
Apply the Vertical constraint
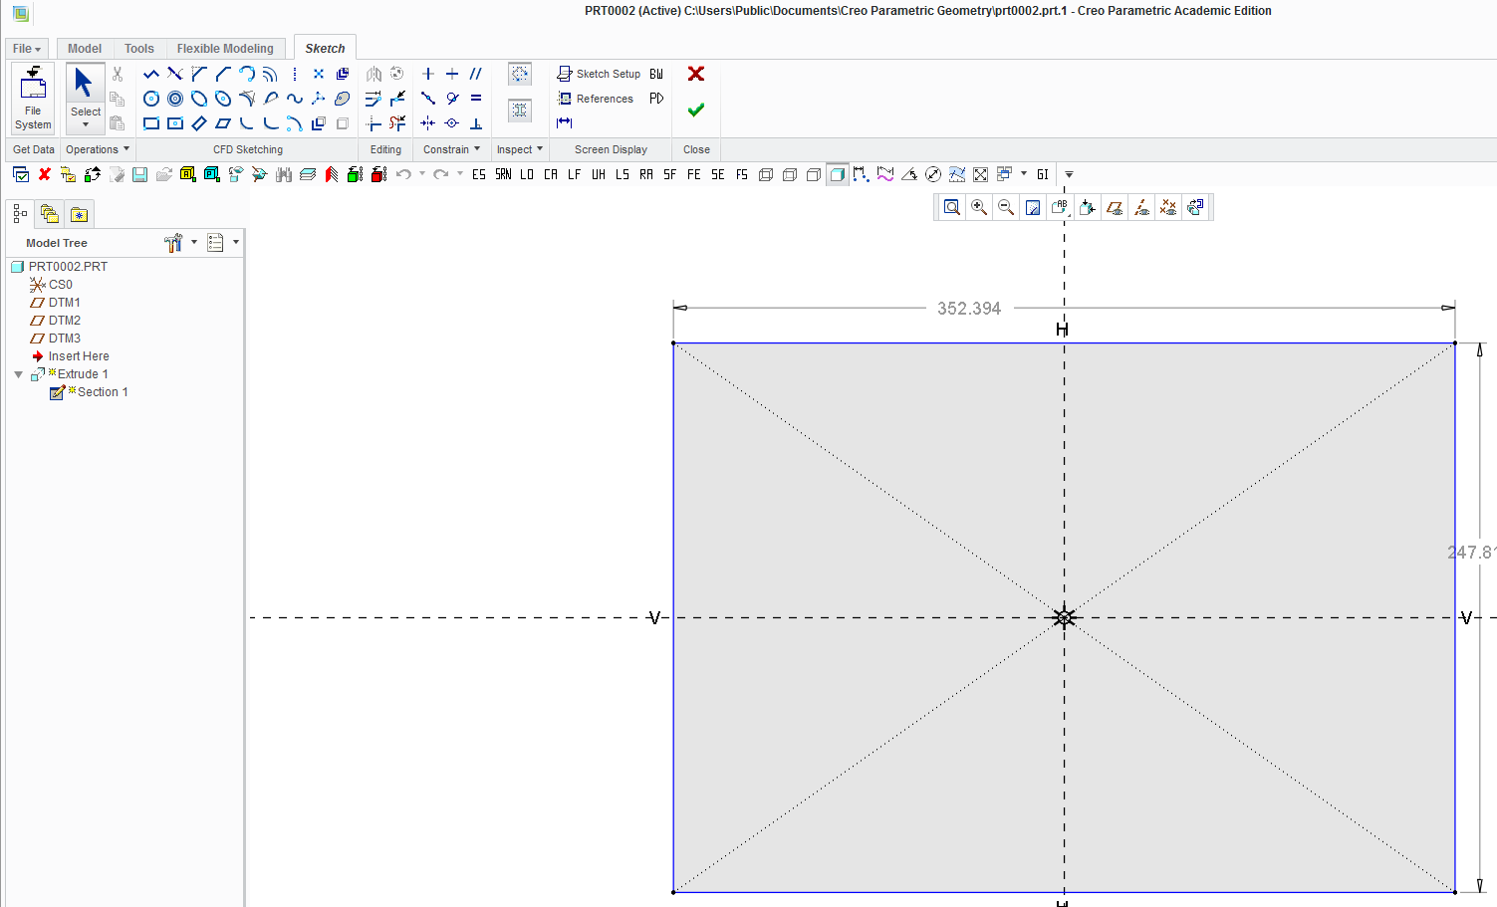coord(428,74)
